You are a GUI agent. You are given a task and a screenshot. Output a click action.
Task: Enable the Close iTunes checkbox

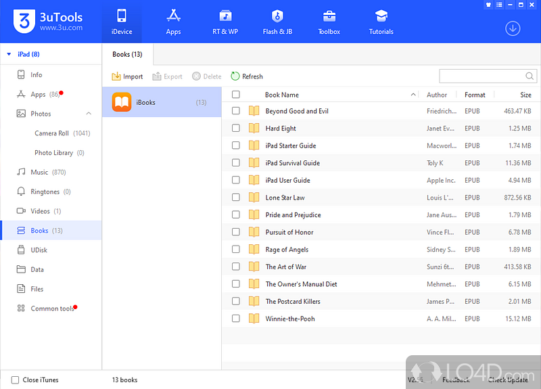pyautogui.click(x=15, y=380)
